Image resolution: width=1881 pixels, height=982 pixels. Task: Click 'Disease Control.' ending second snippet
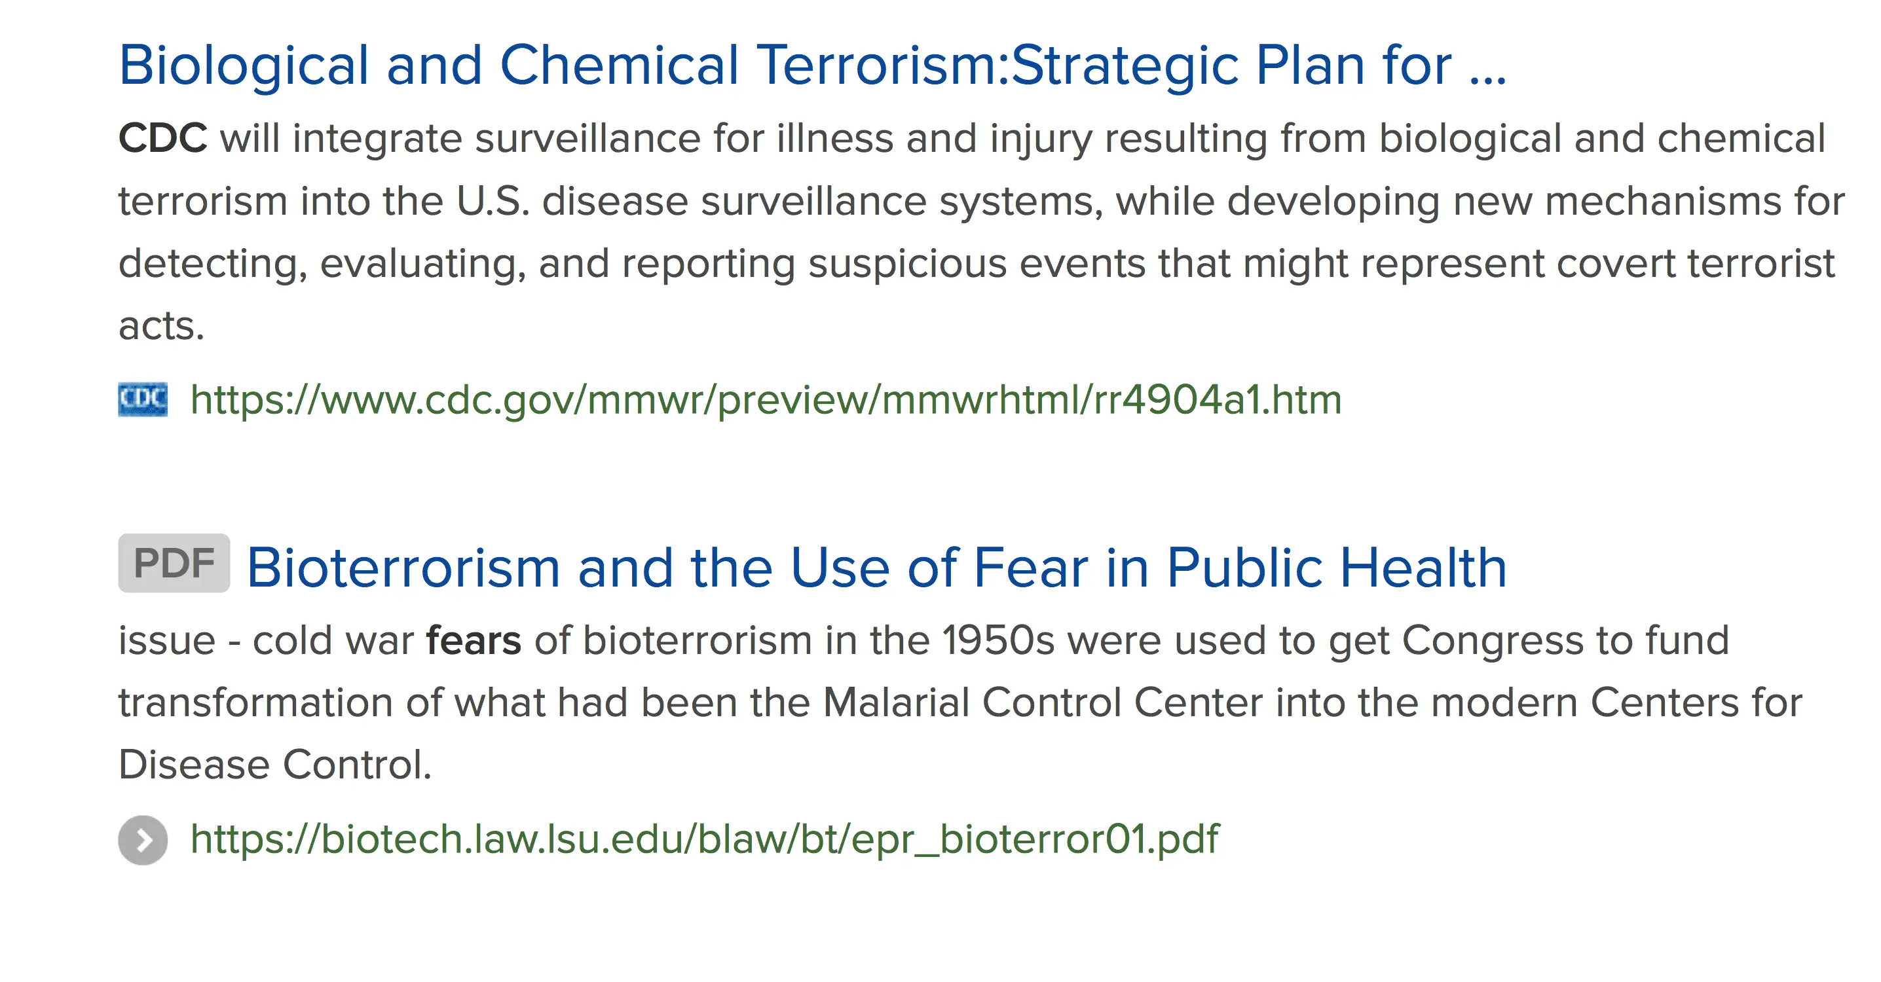coord(274,765)
